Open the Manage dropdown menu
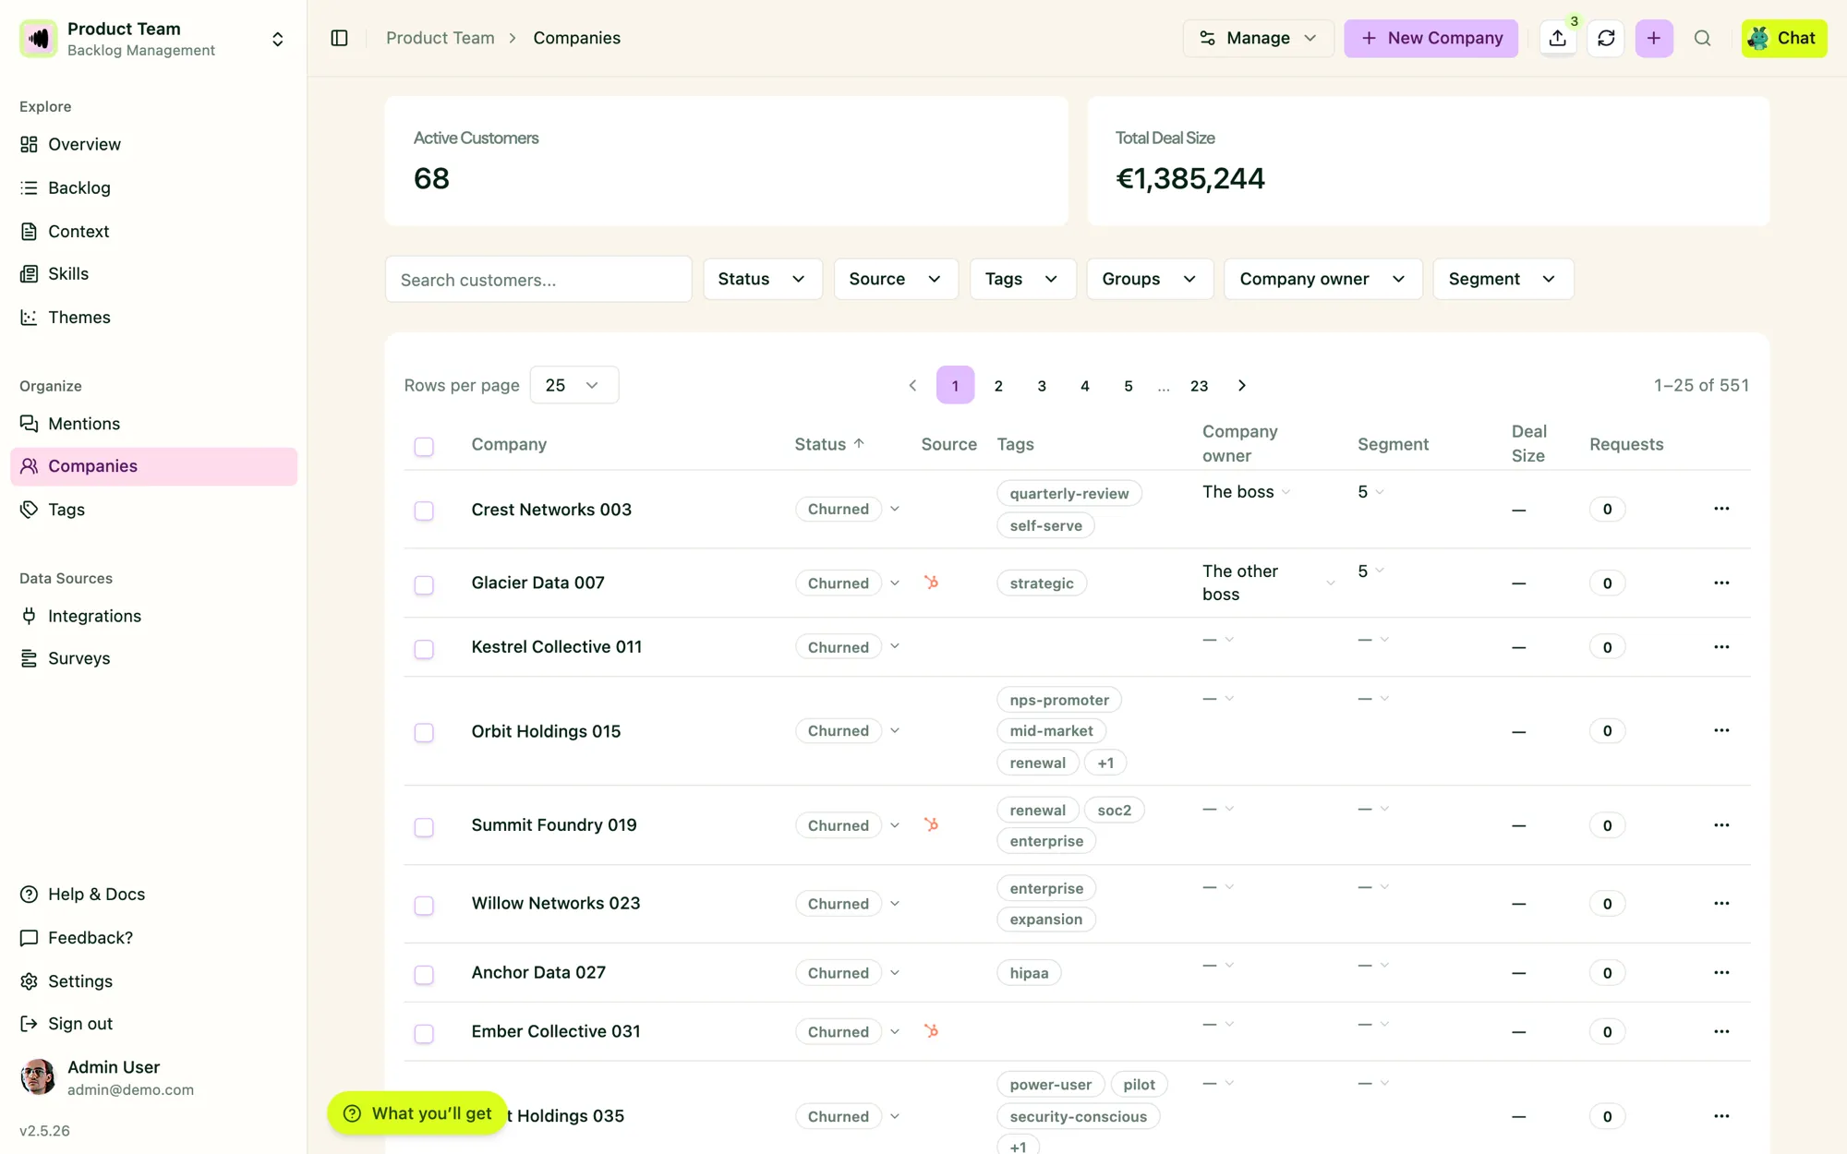This screenshot has width=1847, height=1154. 1258,39
